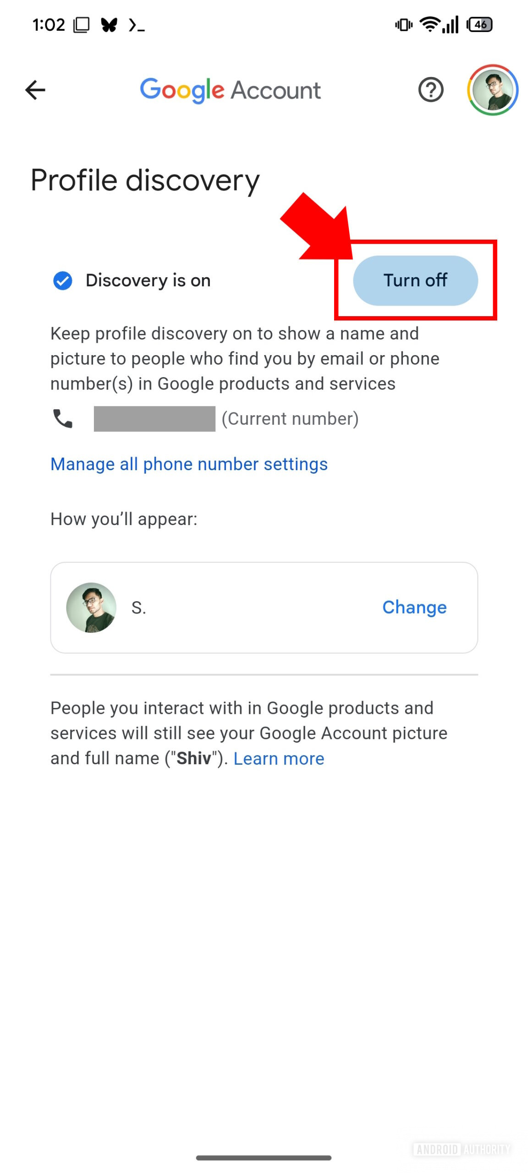Tap the battery indicator icon
The image size is (528, 1173).
479,24
